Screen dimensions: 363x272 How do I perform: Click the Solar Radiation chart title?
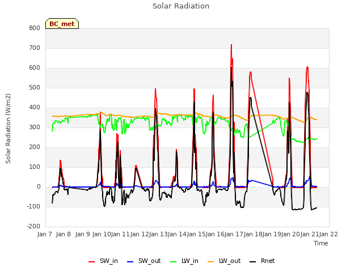tap(181, 6)
